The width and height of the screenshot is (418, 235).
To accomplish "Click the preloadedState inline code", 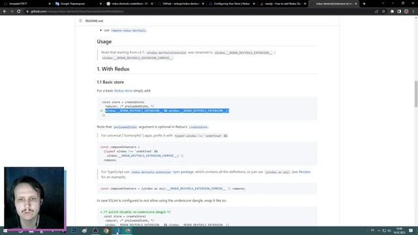I will coord(125,127).
